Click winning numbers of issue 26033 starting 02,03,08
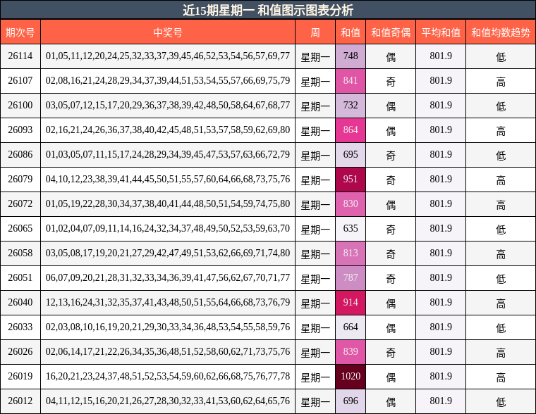Viewport: 536px width, 414px height. point(168,327)
